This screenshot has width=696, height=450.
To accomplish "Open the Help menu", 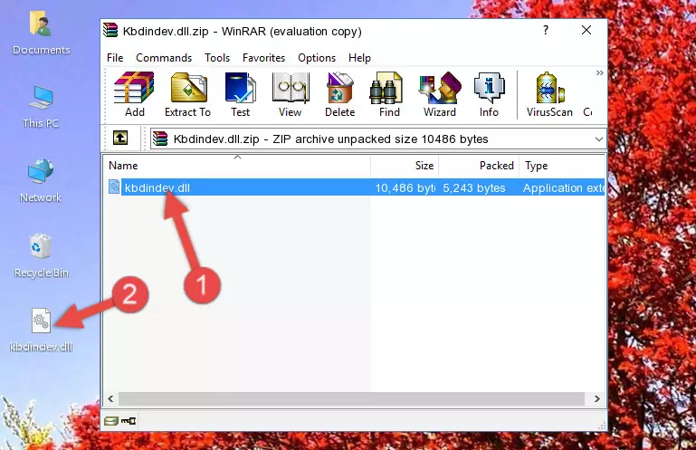I will pyautogui.click(x=359, y=58).
